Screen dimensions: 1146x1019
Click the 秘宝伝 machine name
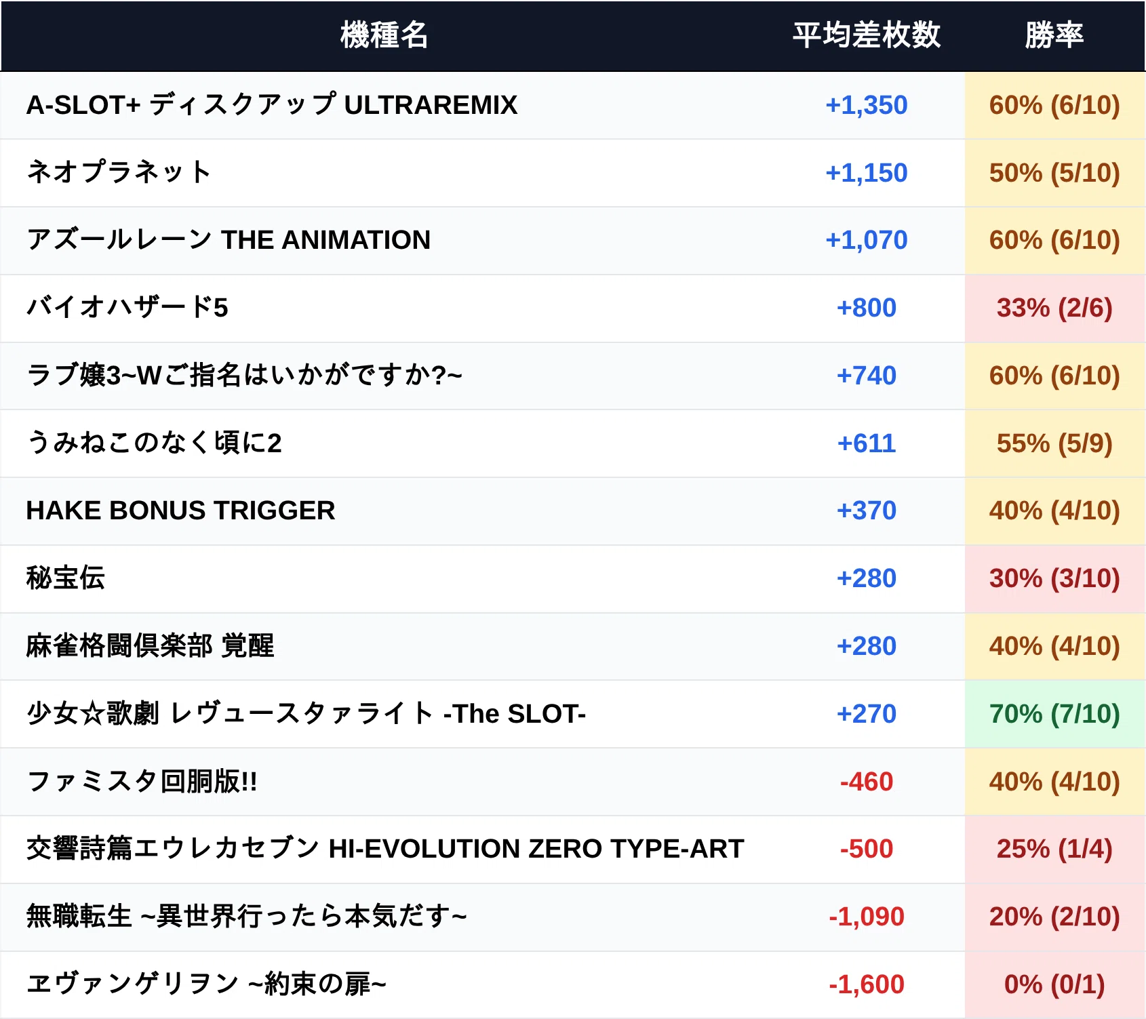[x=66, y=578]
